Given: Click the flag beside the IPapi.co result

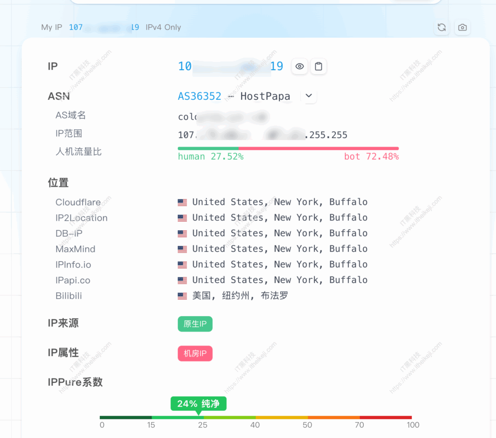Looking at the screenshot, I should pyautogui.click(x=182, y=280).
